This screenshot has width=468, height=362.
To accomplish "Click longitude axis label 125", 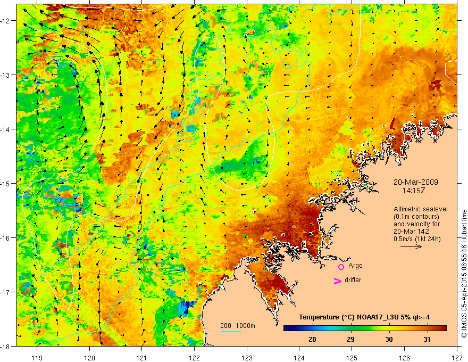I will [352, 358].
